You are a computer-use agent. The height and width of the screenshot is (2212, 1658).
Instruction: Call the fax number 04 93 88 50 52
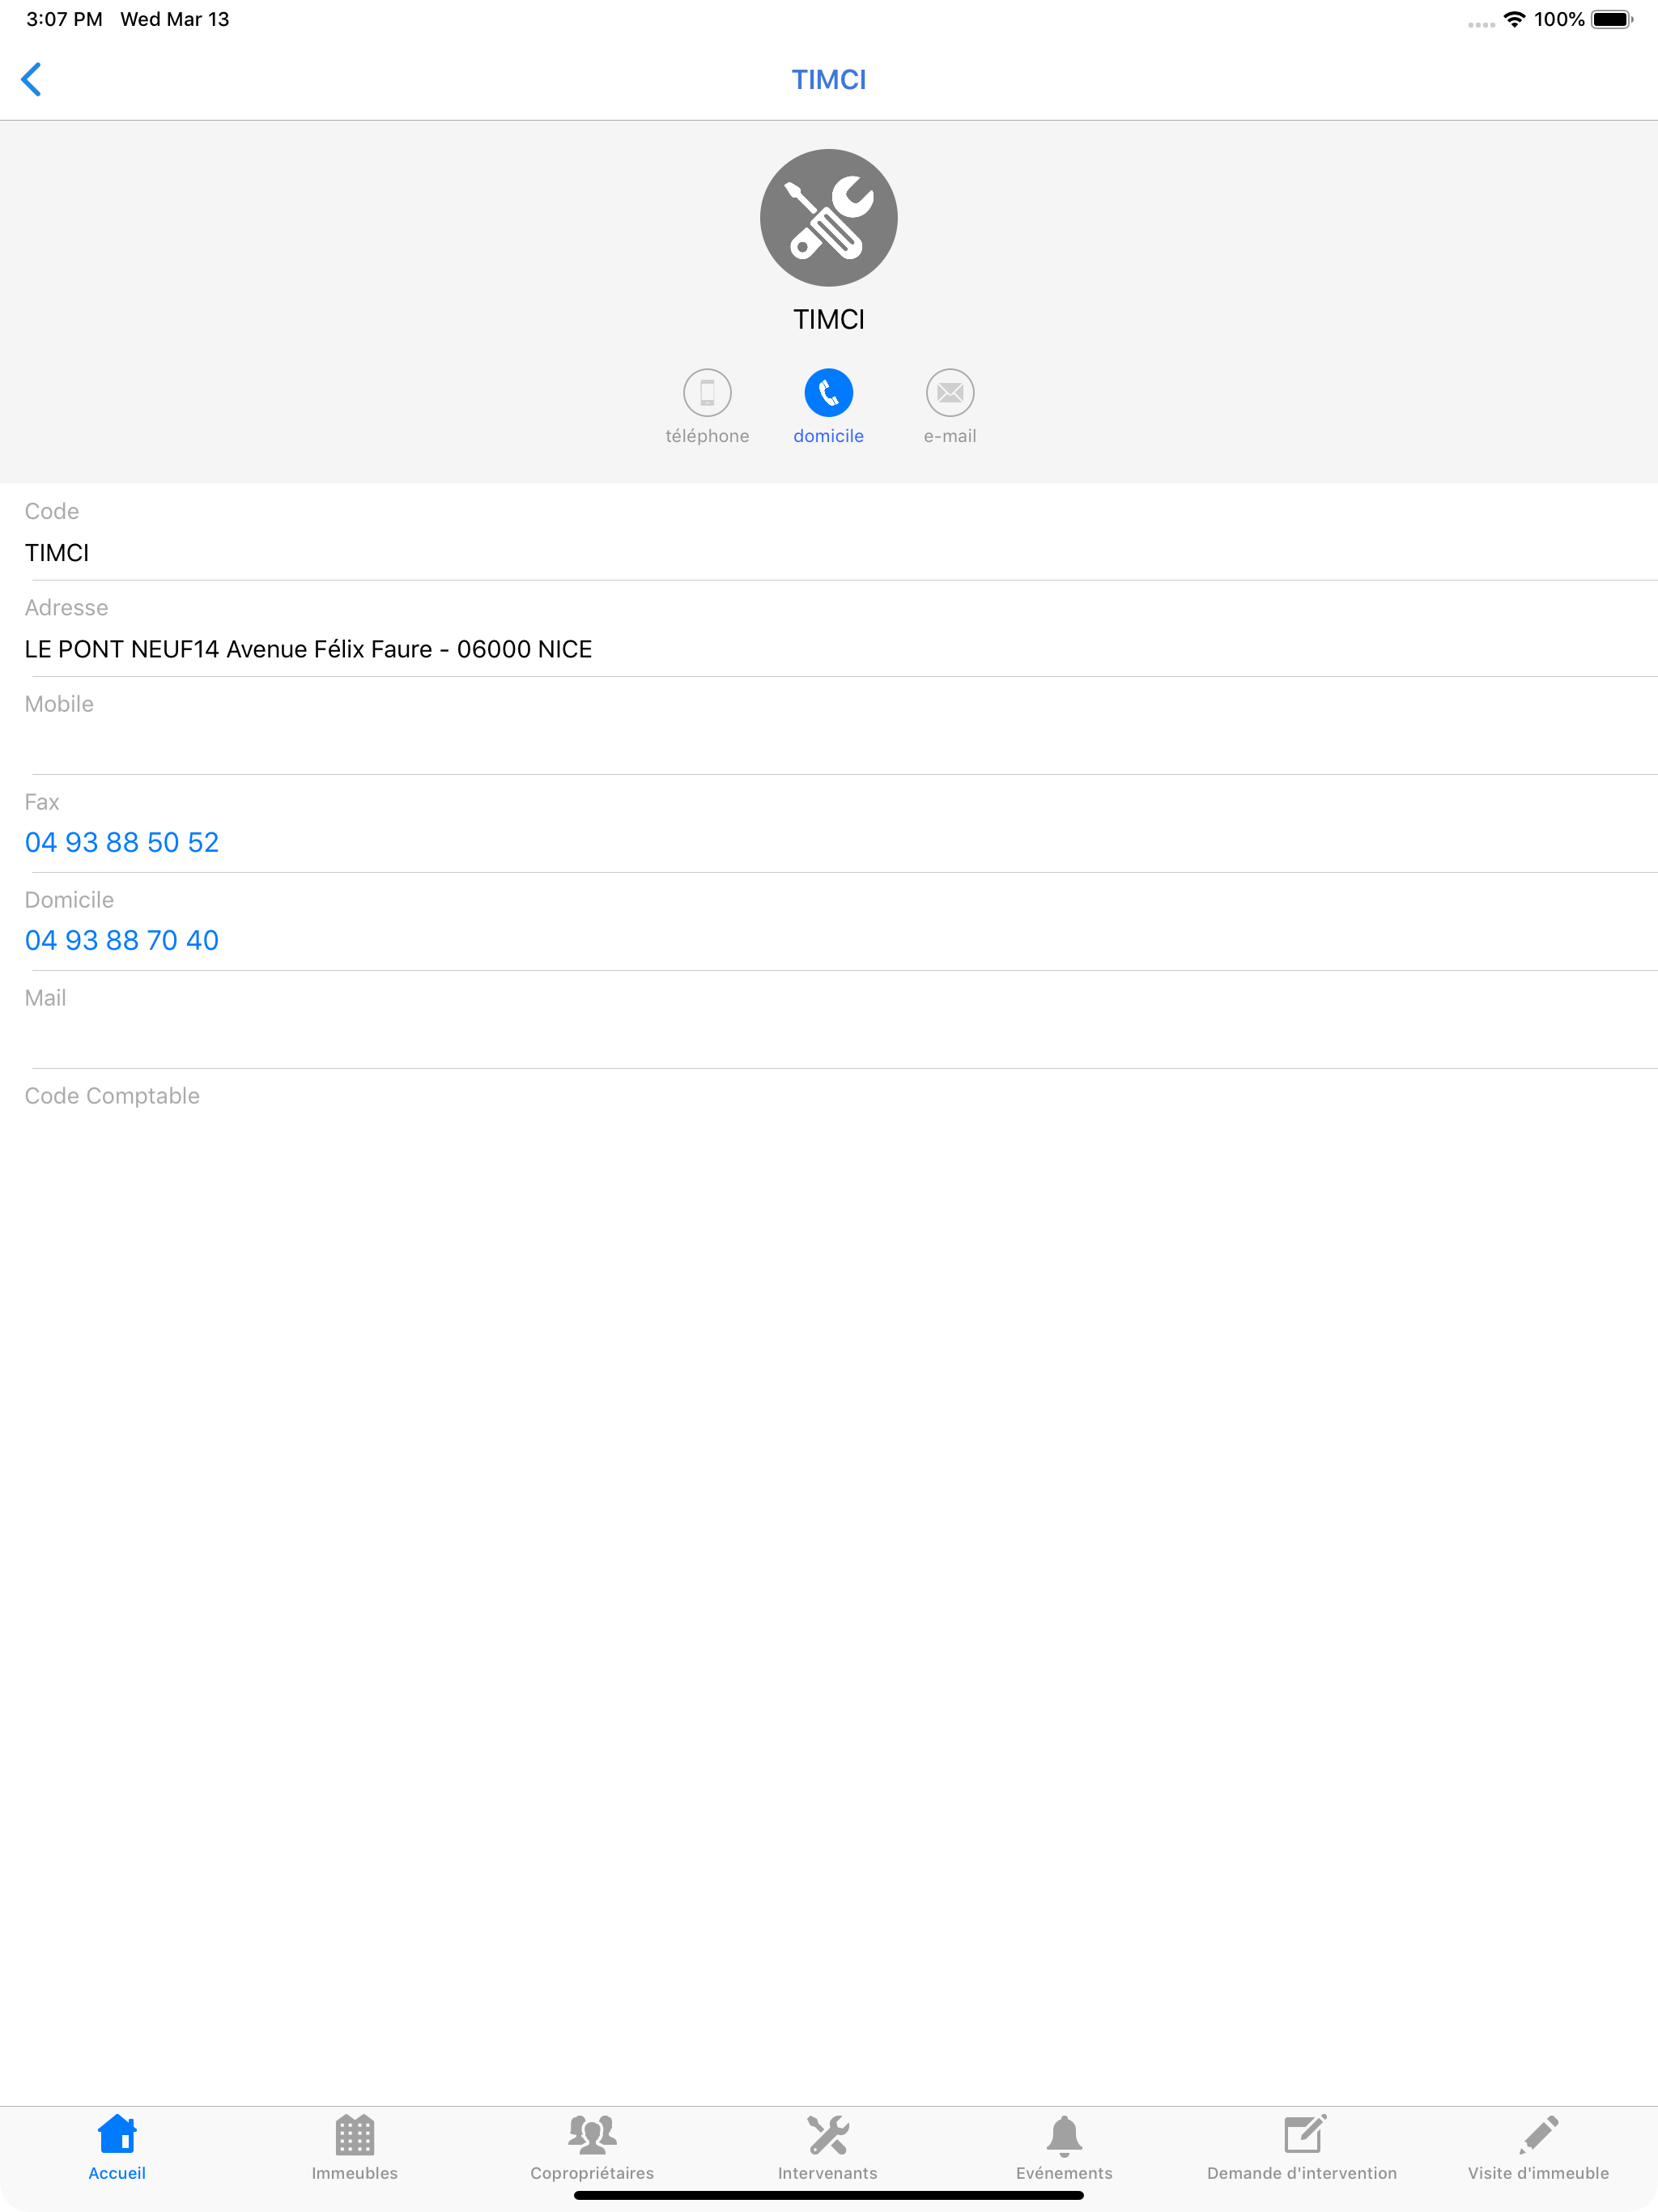122,842
